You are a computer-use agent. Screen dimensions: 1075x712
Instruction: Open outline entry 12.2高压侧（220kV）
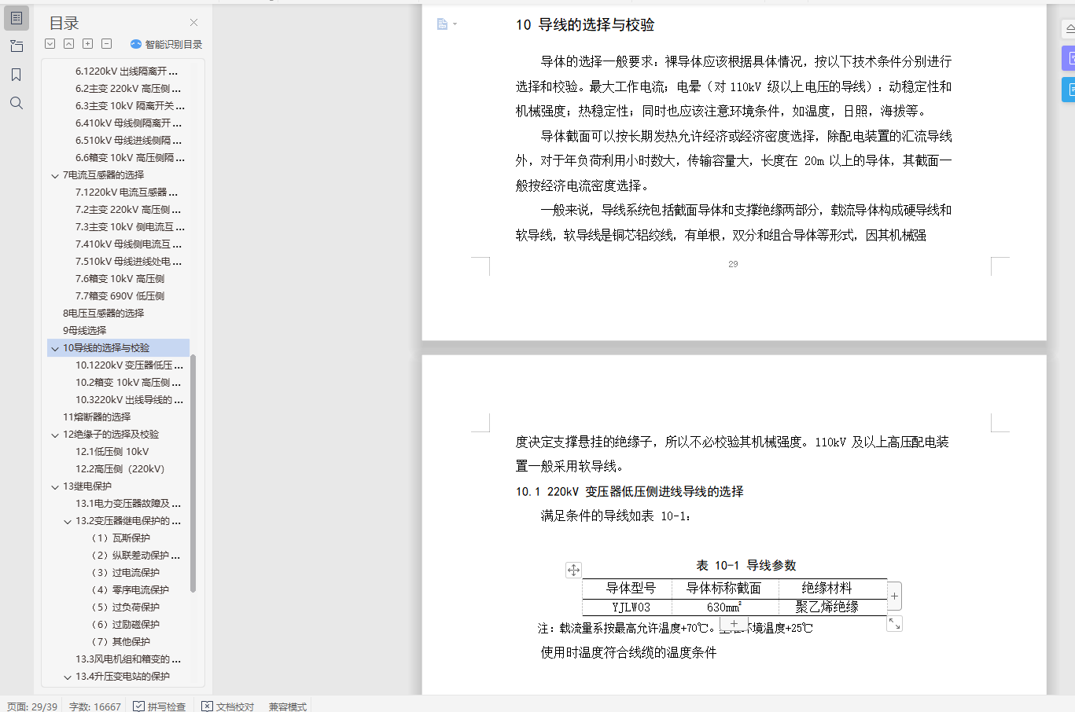120,468
